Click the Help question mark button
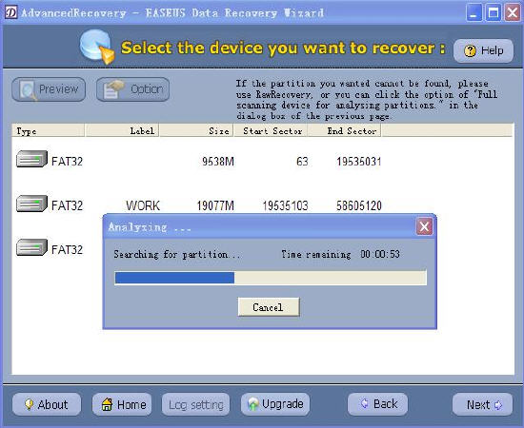The width and height of the screenshot is (524, 428). pos(483,50)
